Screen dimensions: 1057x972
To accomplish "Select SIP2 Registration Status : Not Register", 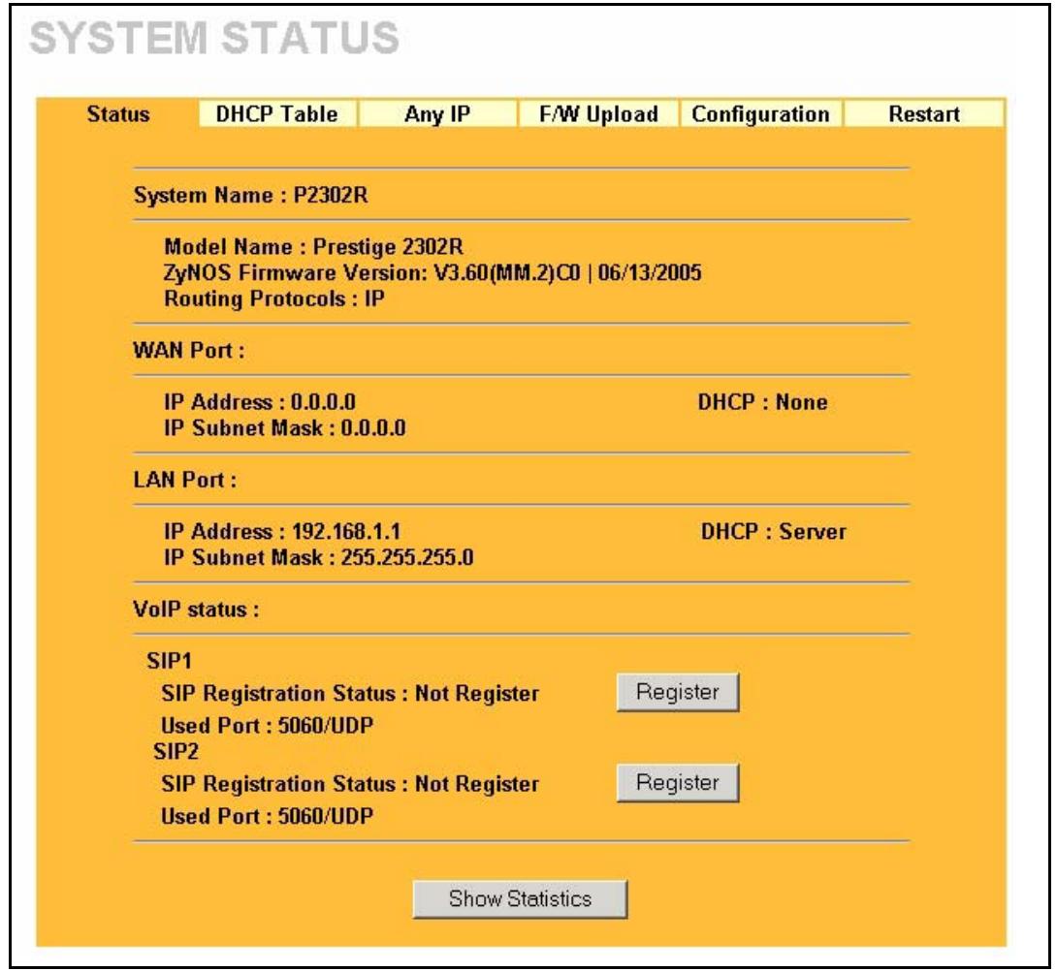I will [350, 784].
